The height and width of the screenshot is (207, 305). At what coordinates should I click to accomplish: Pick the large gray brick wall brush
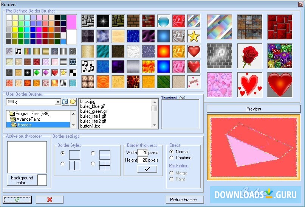point(220,56)
